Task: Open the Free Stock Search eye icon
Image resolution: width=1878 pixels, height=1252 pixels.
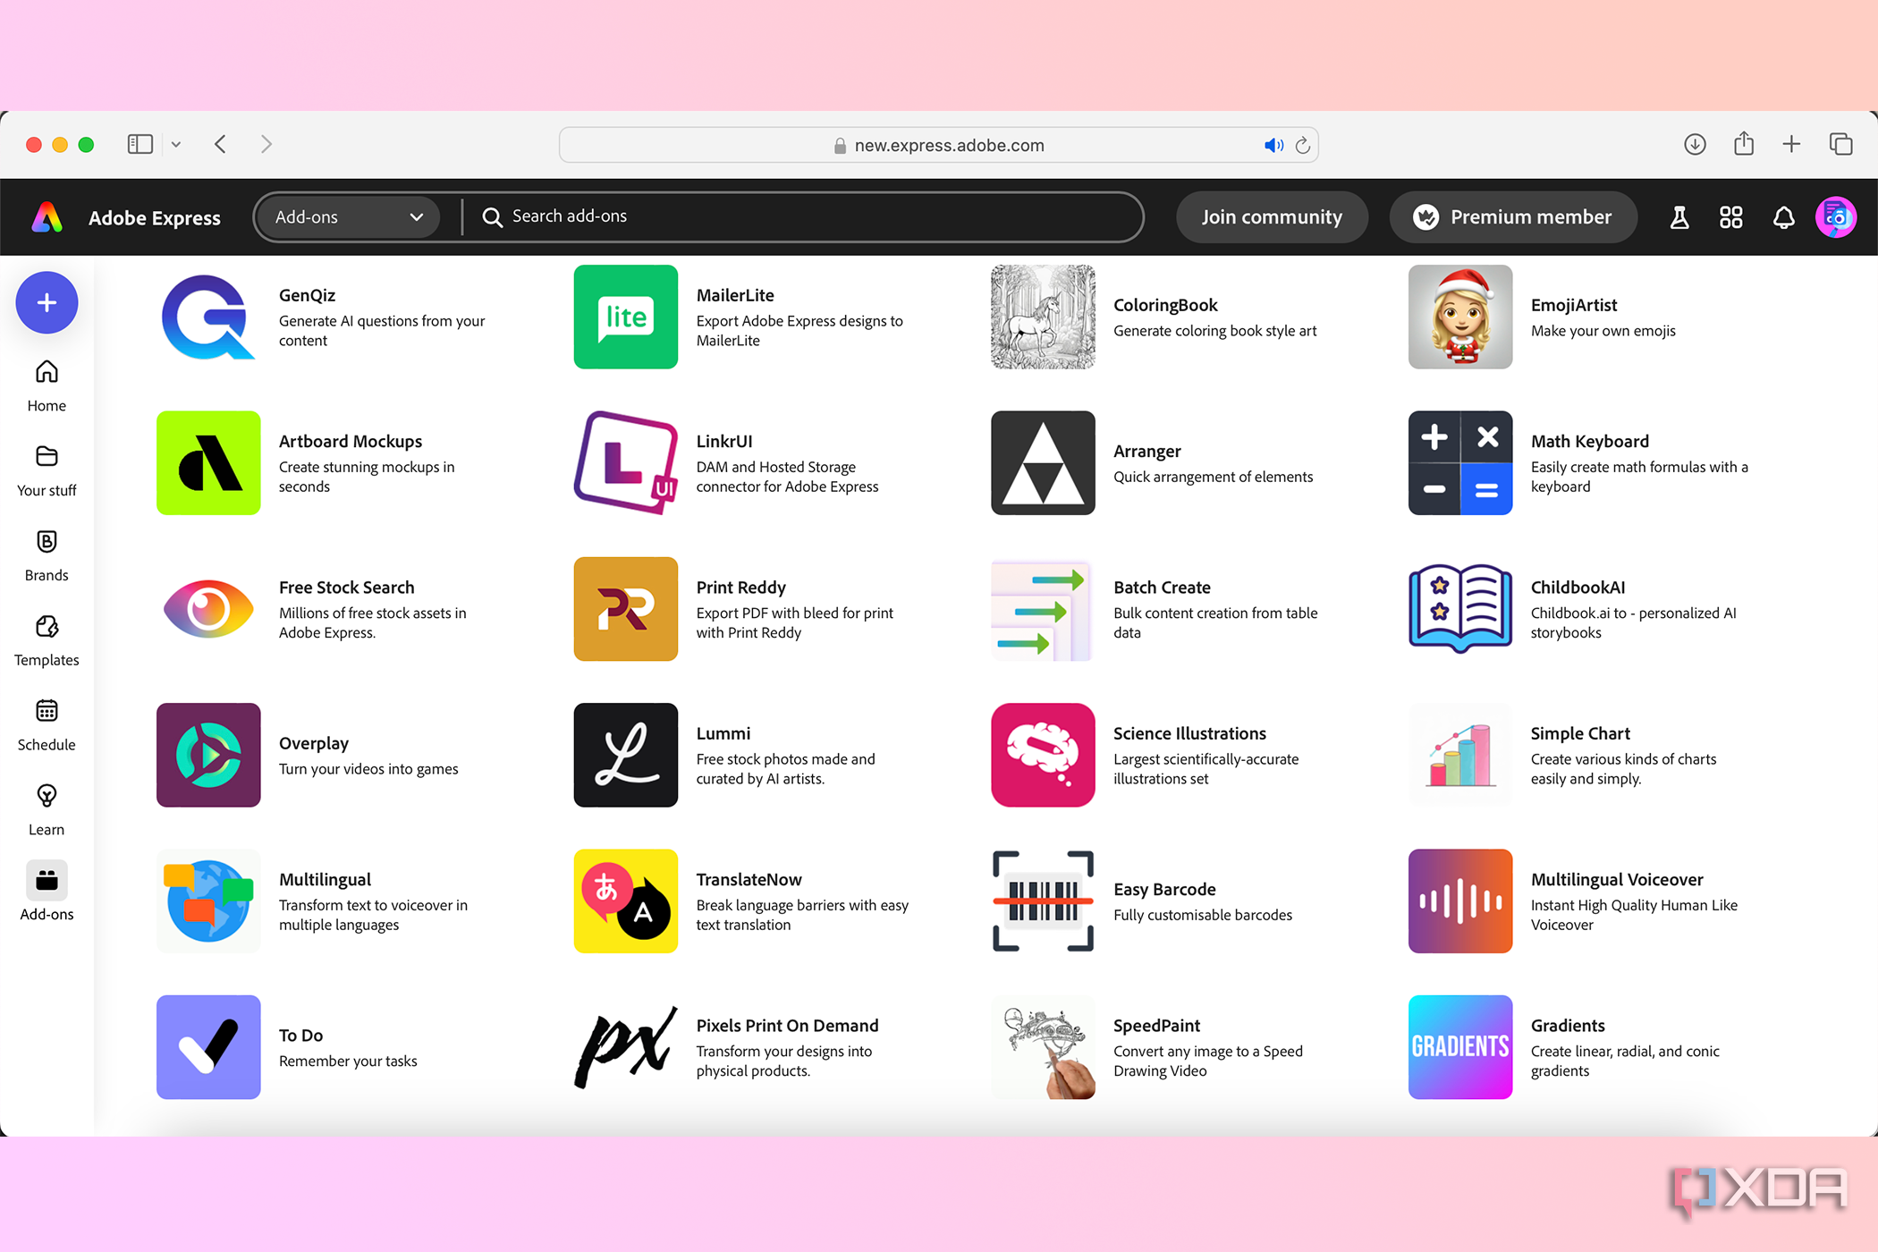Action: click(x=208, y=609)
